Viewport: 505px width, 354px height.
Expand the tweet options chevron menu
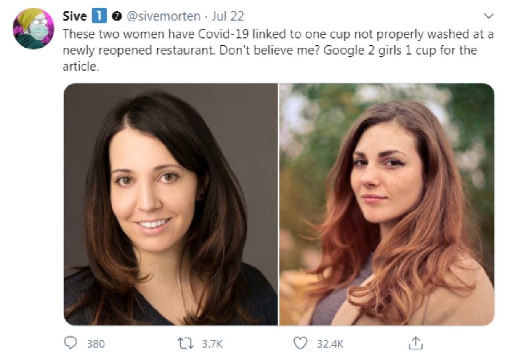[489, 16]
